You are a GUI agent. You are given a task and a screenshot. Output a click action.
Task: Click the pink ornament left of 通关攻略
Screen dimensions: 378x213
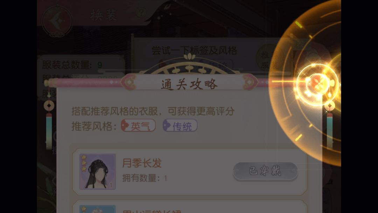pyautogui.click(x=129, y=82)
